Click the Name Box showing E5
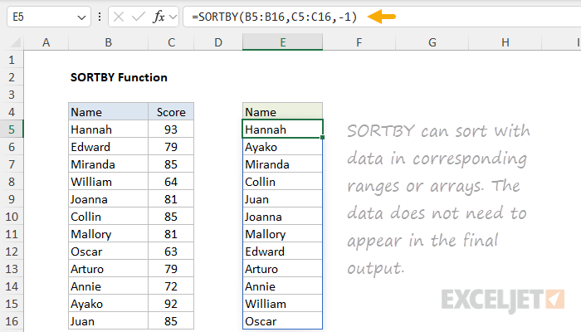Image resolution: width=581 pixels, height=332 pixels. (x=48, y=17)
